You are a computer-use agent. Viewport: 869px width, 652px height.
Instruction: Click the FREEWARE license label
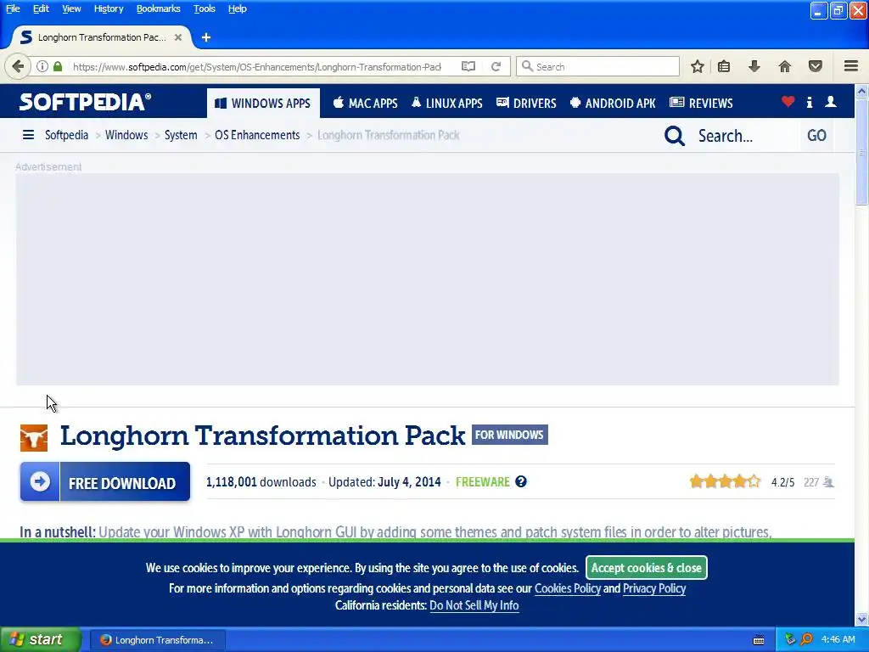[482, 482]
